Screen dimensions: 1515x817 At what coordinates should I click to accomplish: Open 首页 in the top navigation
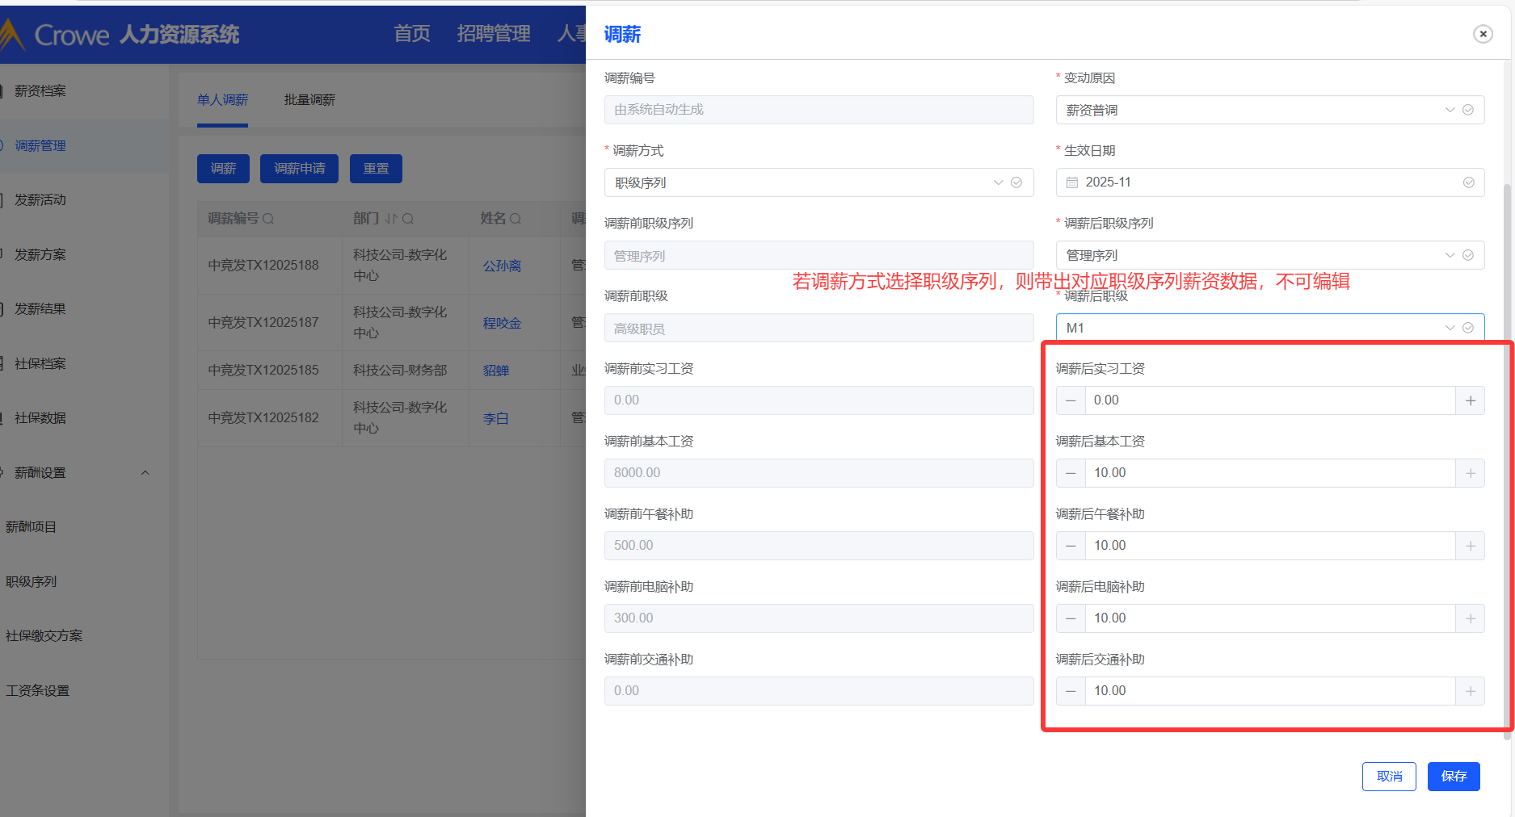click(x=412, y=34)
